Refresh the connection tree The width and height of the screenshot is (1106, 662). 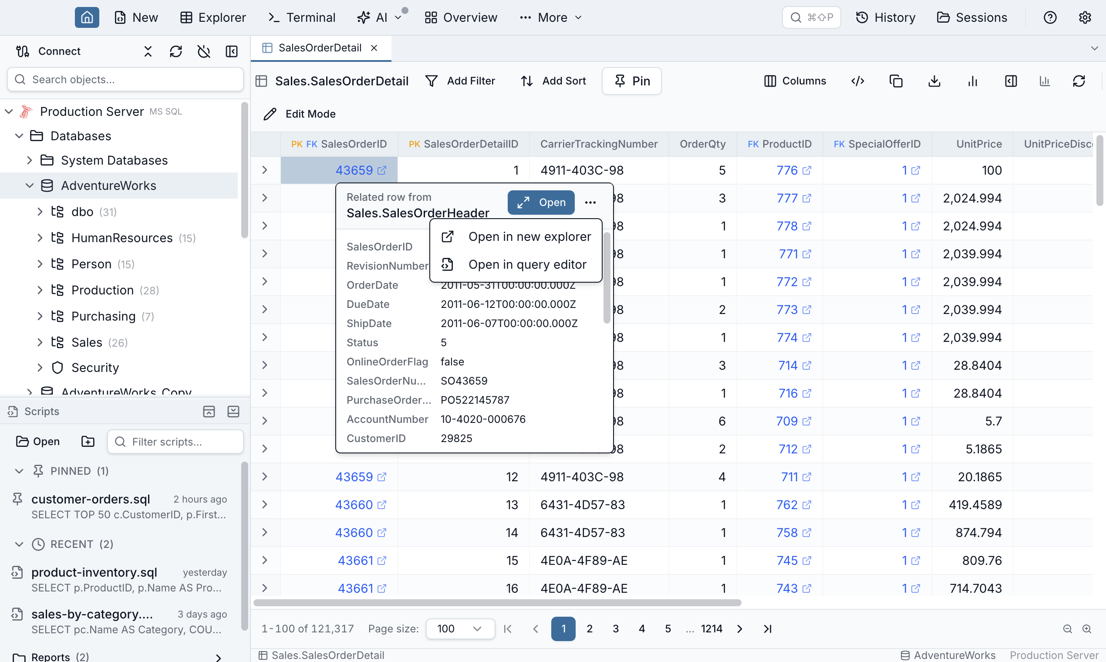tap(176, 51)
